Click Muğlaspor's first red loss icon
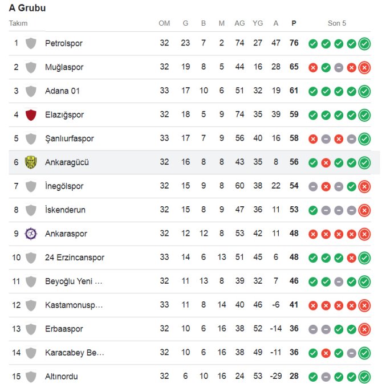 [313, 67]
